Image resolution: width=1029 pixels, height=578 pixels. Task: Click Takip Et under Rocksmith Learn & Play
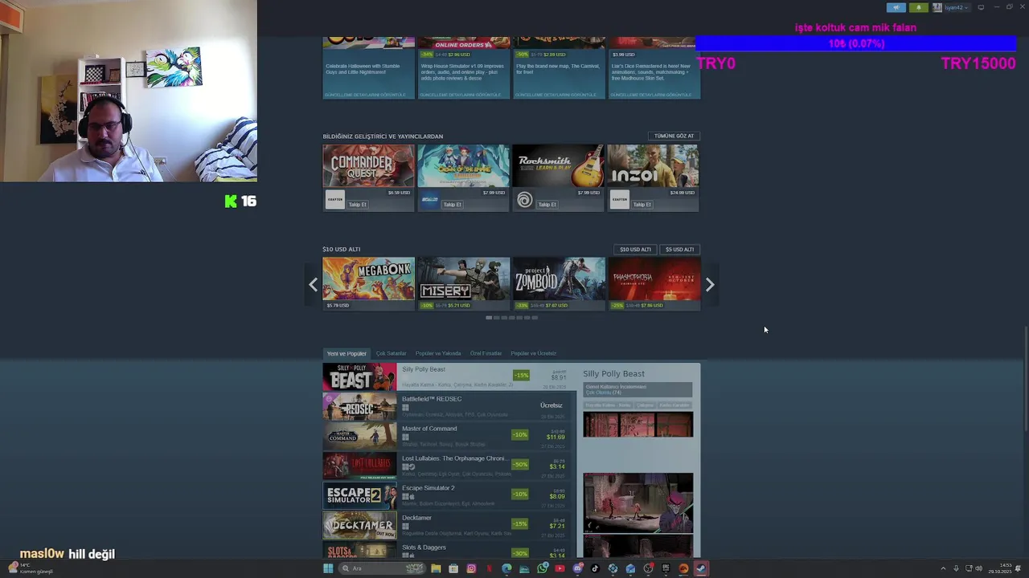[x=547, y=204]
